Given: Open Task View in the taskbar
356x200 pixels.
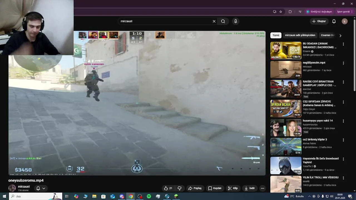Looking at the screenshot, I should (67, 196).
